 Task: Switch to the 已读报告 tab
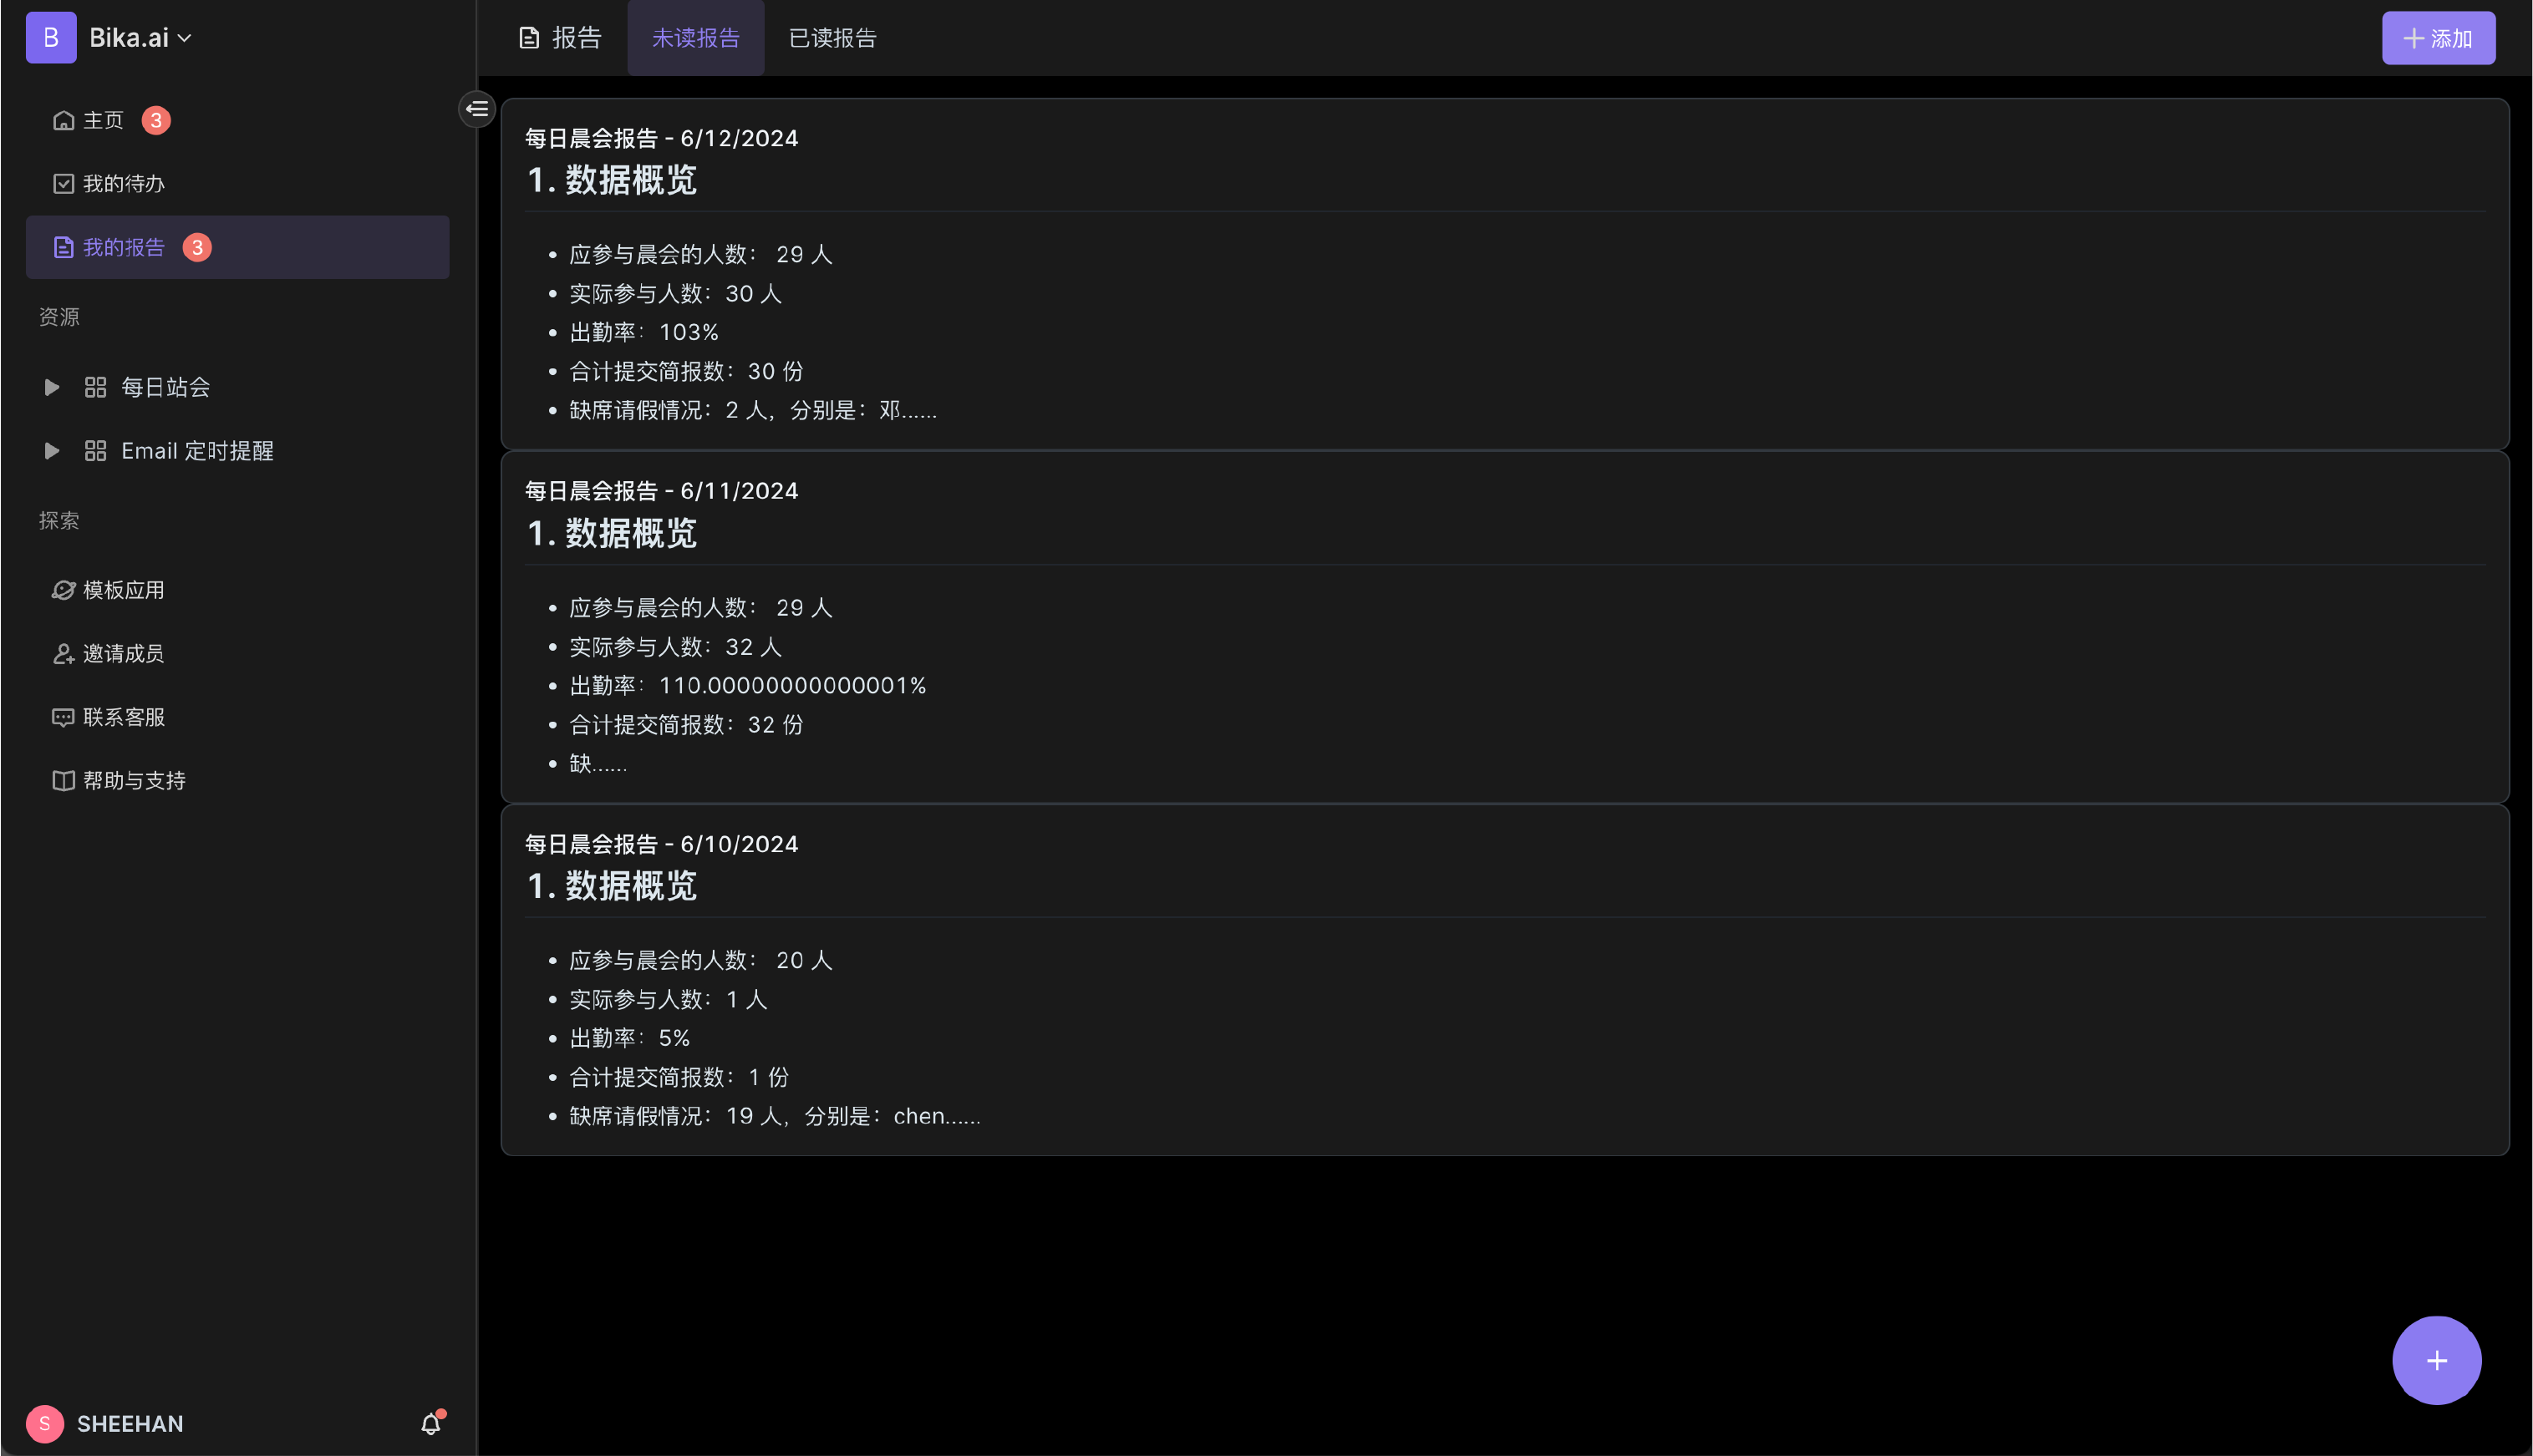click(832, 38)
